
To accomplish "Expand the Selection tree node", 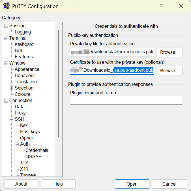I will tap(11, 88).
